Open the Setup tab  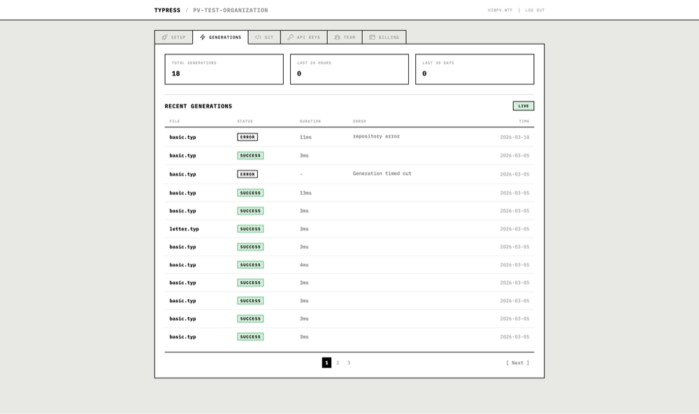(x=174, y=38)
